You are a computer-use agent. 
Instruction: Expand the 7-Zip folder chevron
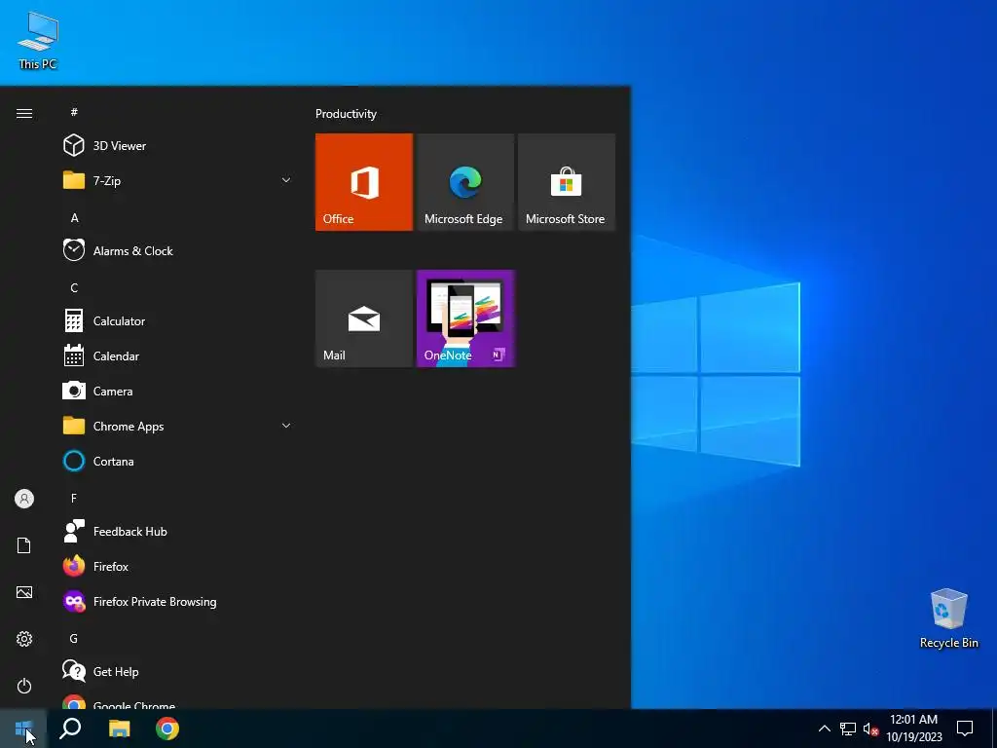tap(286, 180)
